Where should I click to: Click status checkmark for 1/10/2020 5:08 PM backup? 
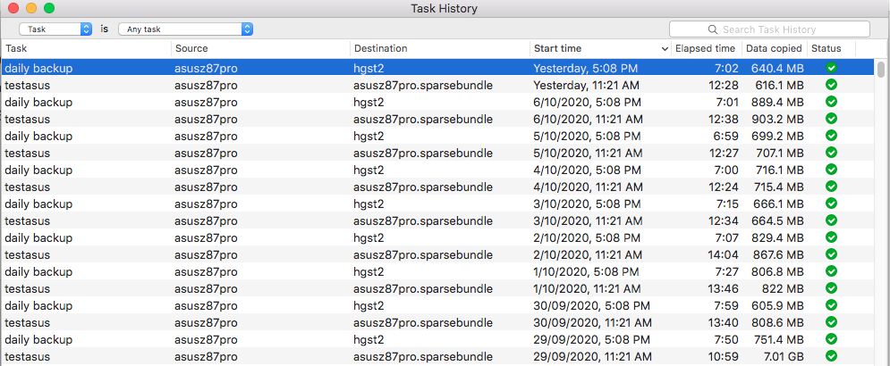[x=832, y=271]
